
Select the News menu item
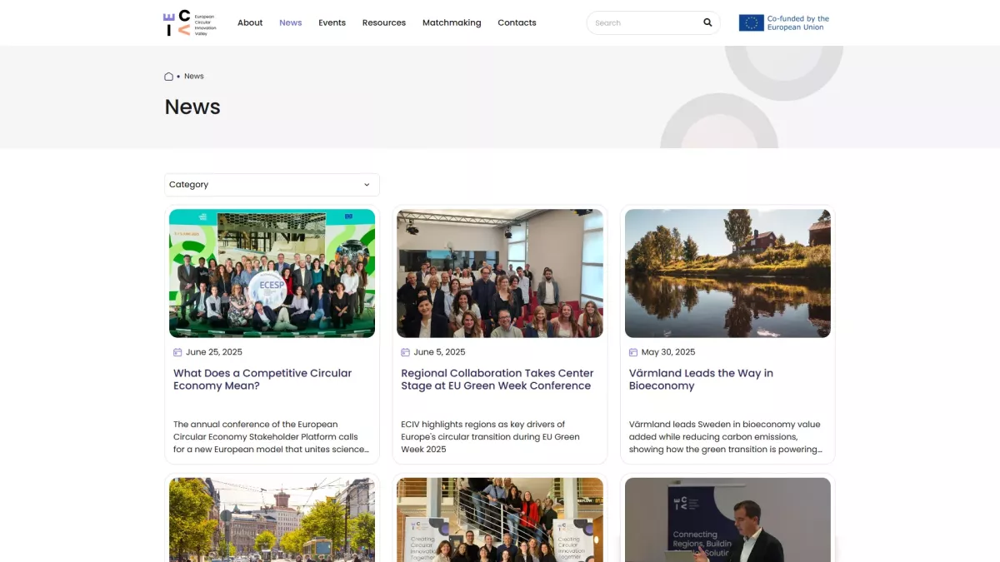click(290, 22)
